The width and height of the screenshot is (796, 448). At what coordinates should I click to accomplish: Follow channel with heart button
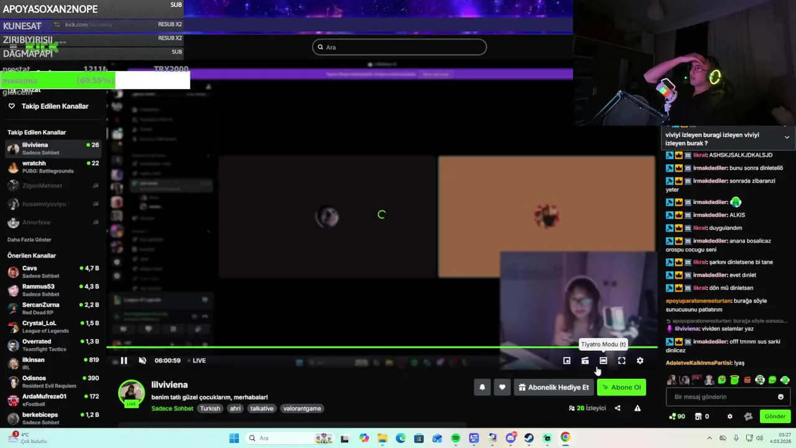coord(502,387)
